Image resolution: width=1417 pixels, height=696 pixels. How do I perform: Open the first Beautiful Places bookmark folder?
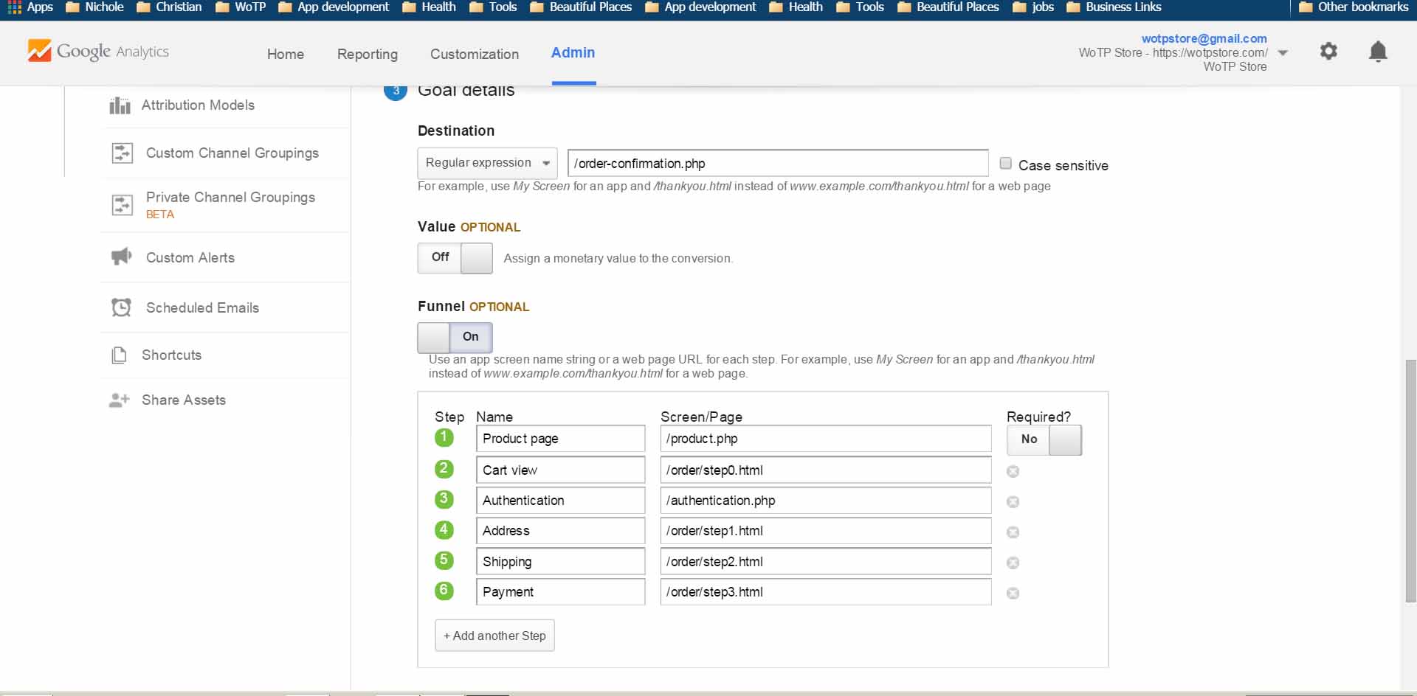[581, 7]
